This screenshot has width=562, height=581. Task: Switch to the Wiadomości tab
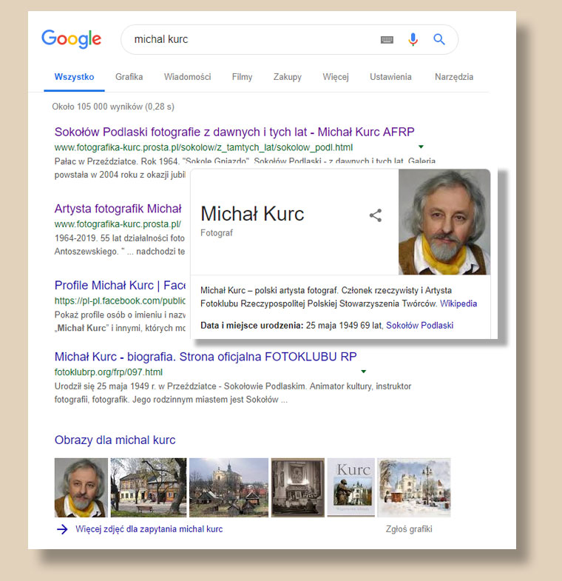[x=187, y=77]
